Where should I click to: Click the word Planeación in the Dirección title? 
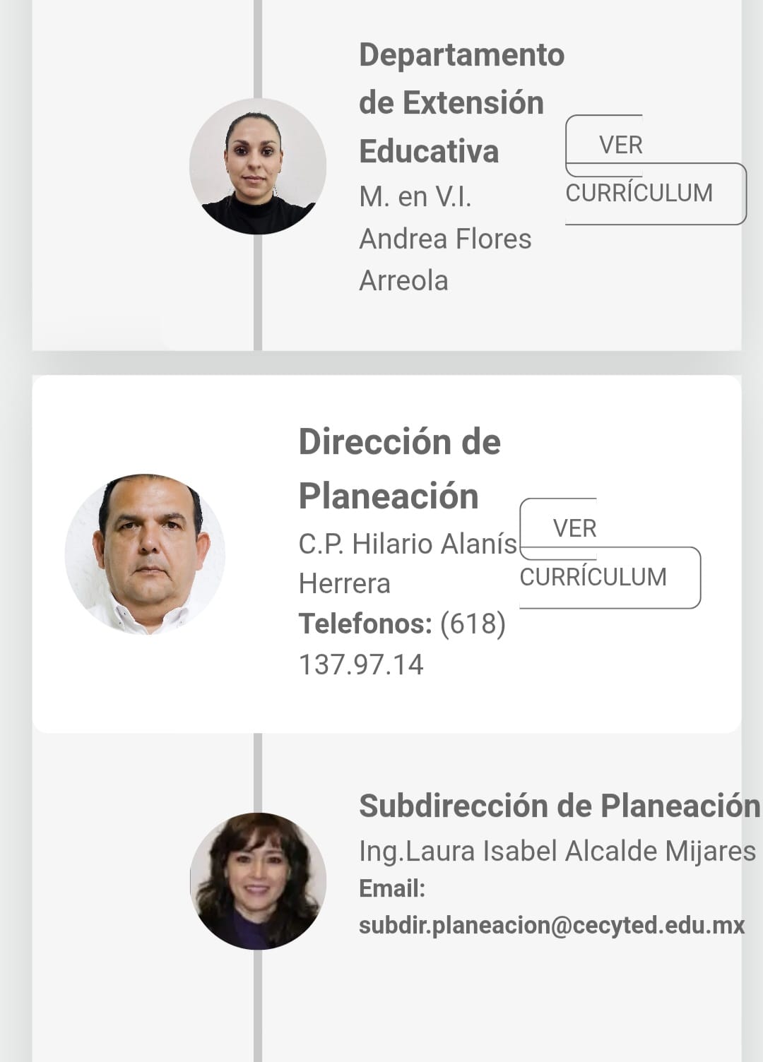coord(389,496)
